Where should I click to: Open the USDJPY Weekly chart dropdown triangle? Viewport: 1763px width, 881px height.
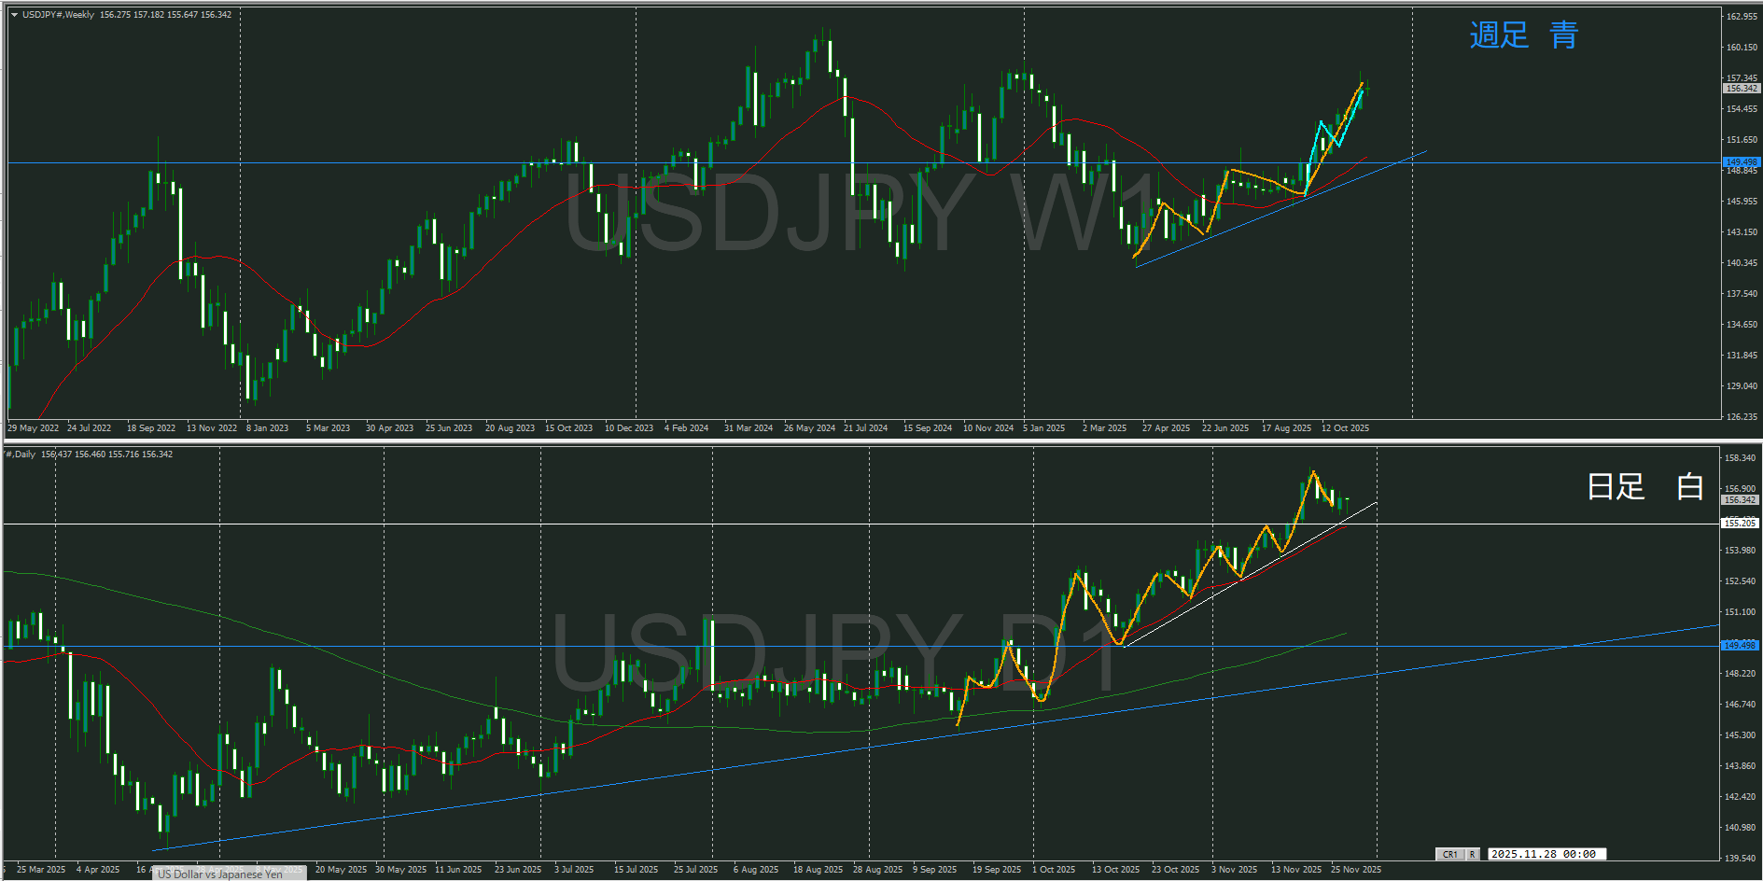pyautogui.click(x=15, y=15)
